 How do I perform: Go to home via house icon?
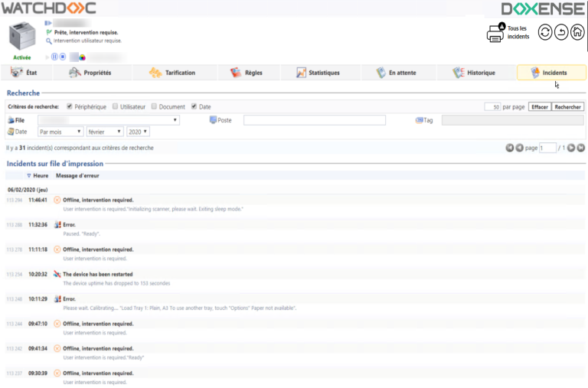pos(577,32)
